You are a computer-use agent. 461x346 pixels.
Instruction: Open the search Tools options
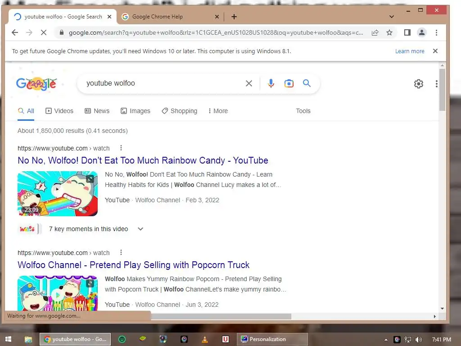pos(303,111)
